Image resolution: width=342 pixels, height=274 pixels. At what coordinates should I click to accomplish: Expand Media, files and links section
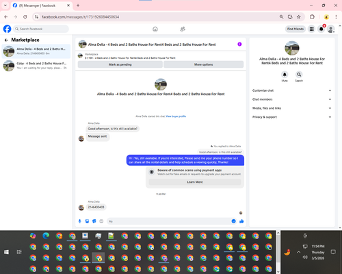click(x=291, y=108)
